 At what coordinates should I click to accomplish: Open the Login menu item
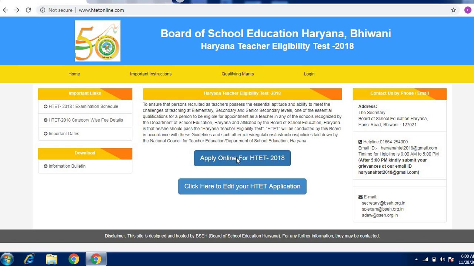309,74
